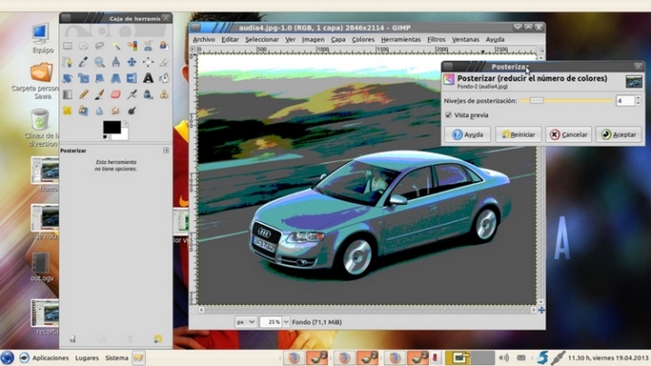Viewport: 651px width, 366px height.
Task: Pick the Color Picker eyedropper tool
Action: tap(83, 62)
